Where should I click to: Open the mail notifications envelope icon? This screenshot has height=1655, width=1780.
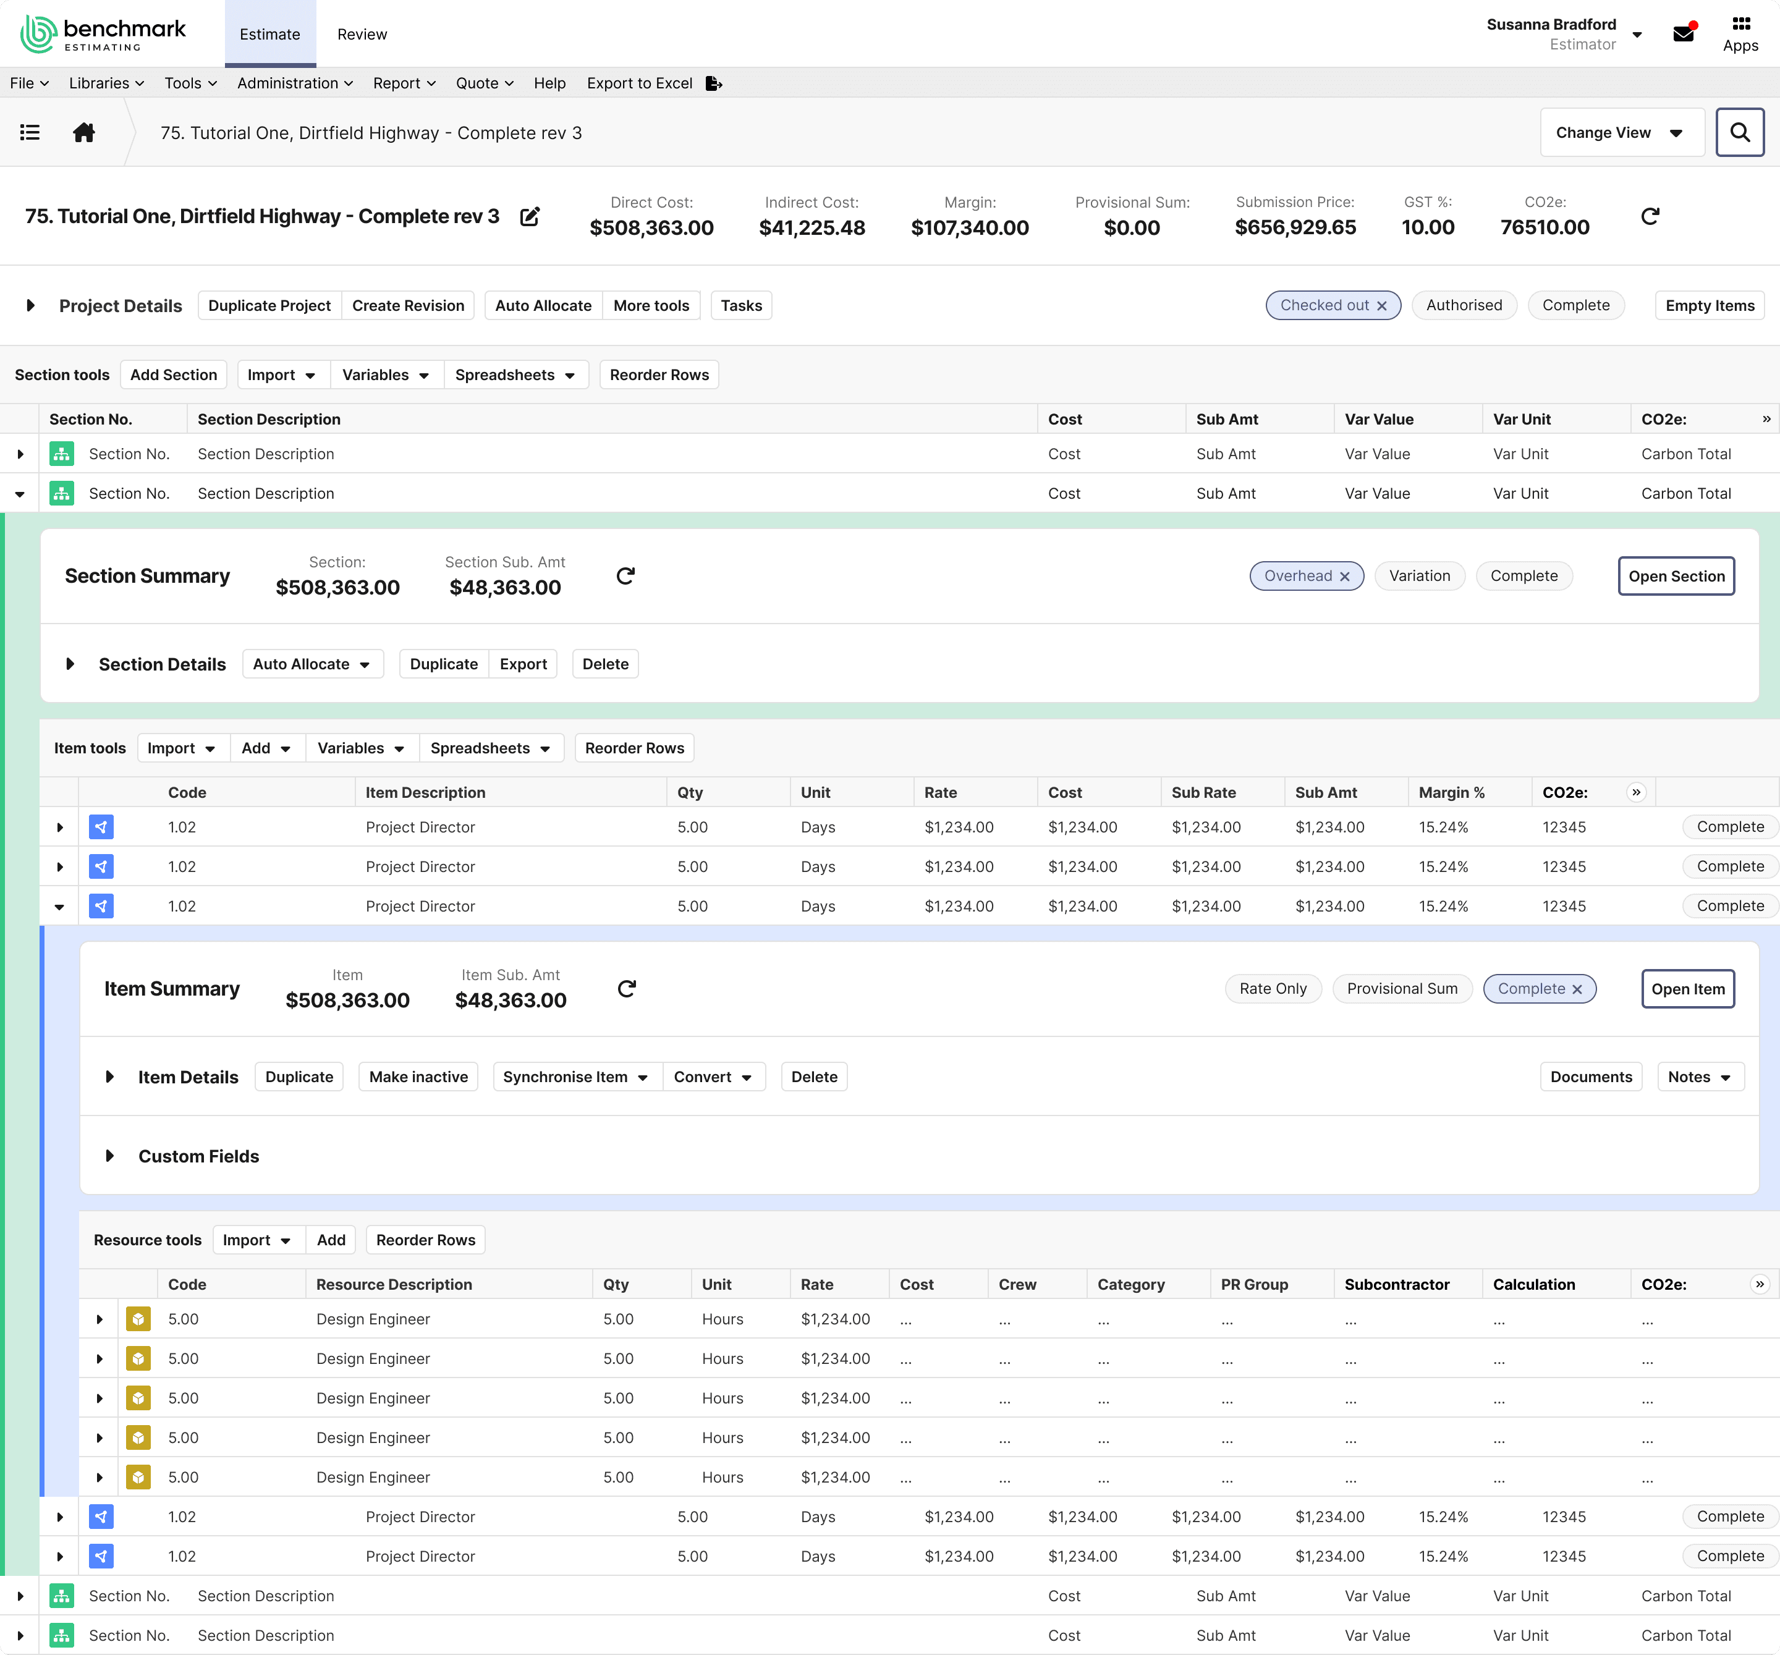(x=1684, y=34)
